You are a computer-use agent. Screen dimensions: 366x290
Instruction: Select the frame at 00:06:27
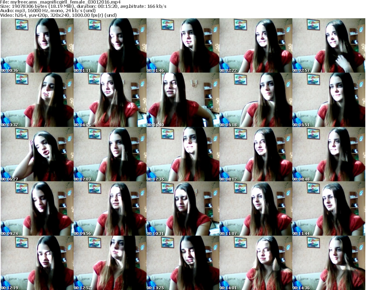click(37, 154)
